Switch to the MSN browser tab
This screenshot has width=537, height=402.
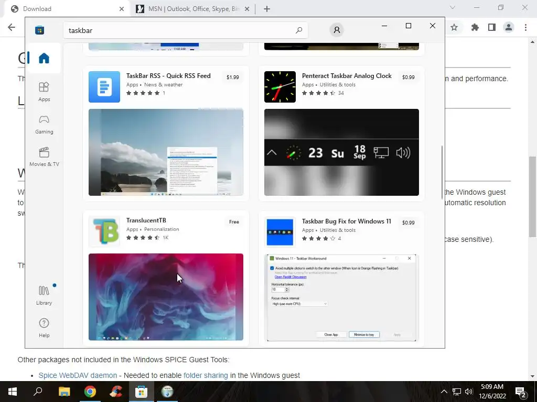click(192, 9)
